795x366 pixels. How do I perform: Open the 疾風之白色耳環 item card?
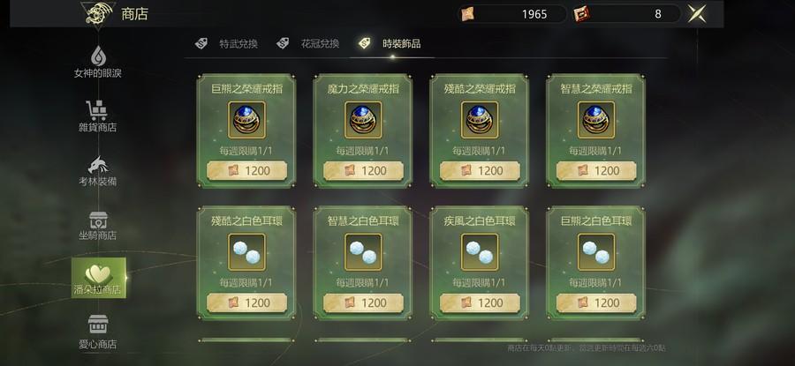tap(479, 263)
